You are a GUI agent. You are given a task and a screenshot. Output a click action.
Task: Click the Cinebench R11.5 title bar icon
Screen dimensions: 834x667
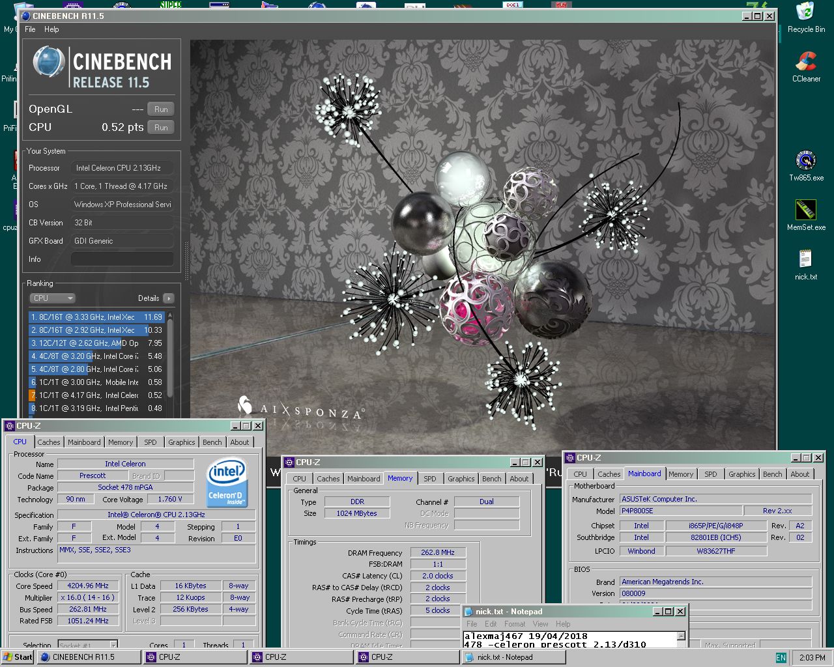[25, 16]
